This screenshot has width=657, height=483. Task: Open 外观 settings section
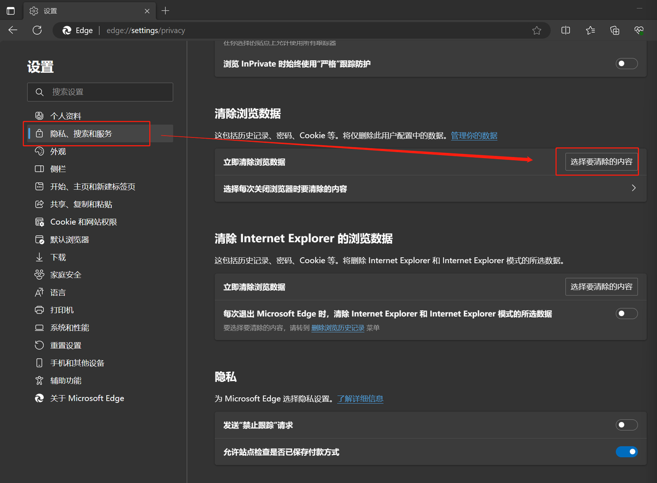click(100, 151)
